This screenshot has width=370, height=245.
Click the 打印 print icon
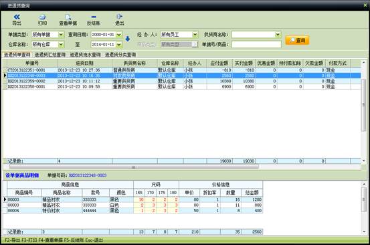[42, 20]
